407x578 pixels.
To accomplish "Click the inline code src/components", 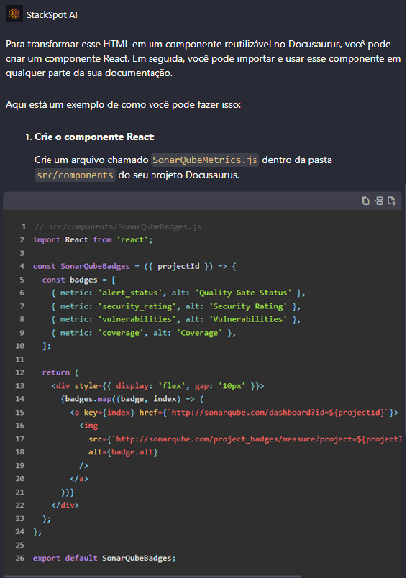I will [75, 175].
